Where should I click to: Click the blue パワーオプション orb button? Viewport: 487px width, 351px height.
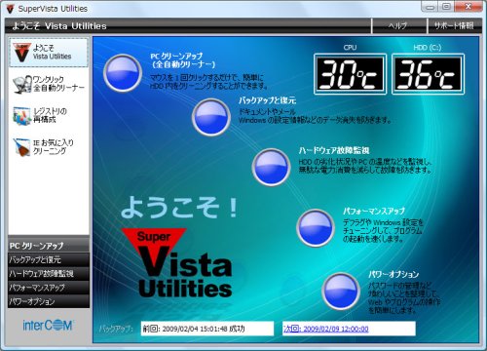point(341,292)
